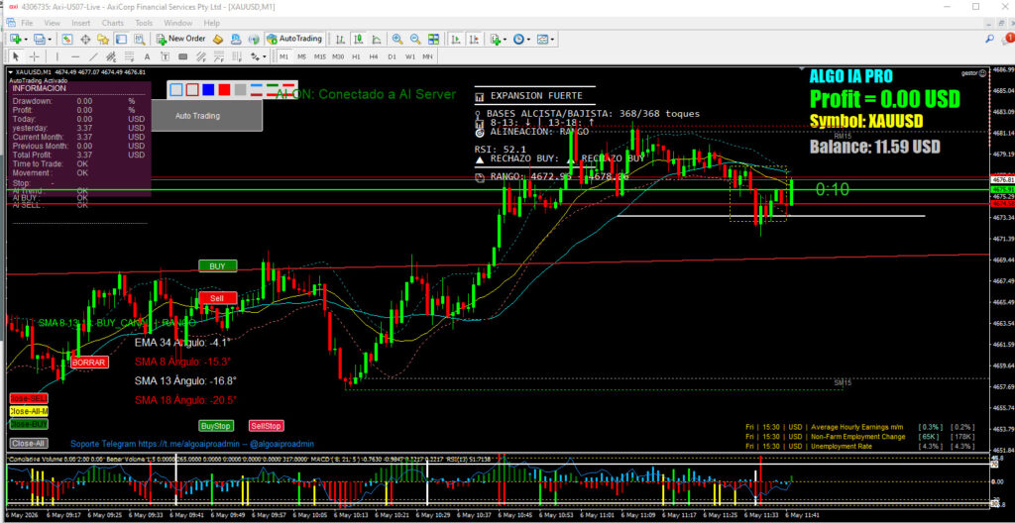Zoom in on the chart
This screenshot has height=523, width=1015.
[397, 39]
